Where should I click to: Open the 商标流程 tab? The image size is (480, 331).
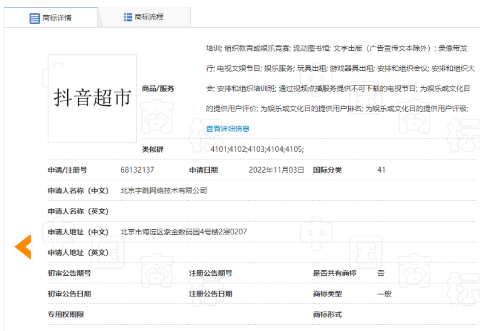click(148, 17)
